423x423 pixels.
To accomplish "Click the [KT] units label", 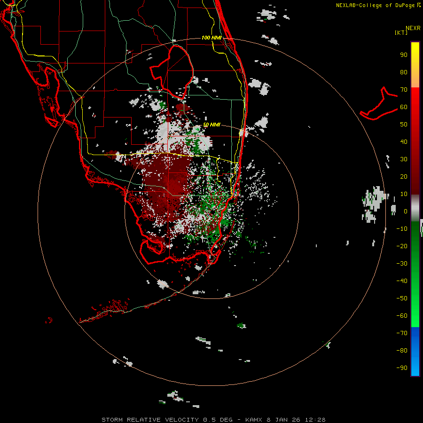I will pyautogui.click(x=401, y=32).
